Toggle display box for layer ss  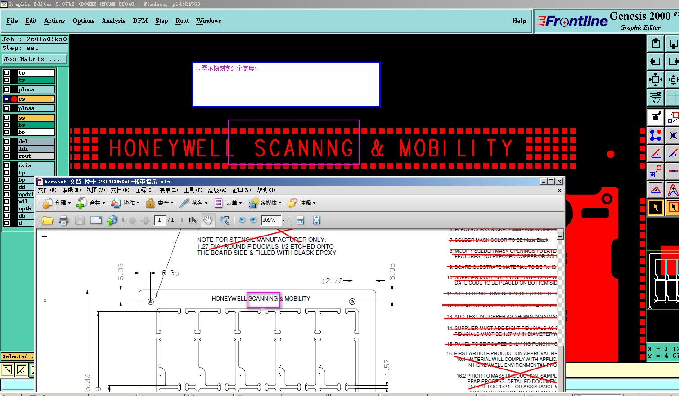tap(7, 118)
